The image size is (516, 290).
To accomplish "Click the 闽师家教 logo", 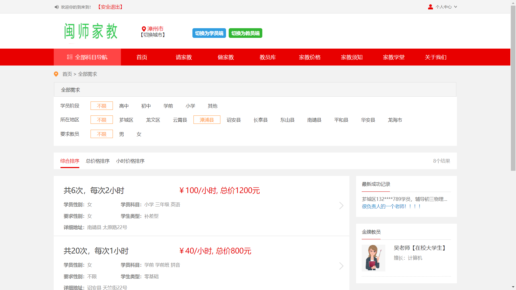I will [x=91, y=31].
